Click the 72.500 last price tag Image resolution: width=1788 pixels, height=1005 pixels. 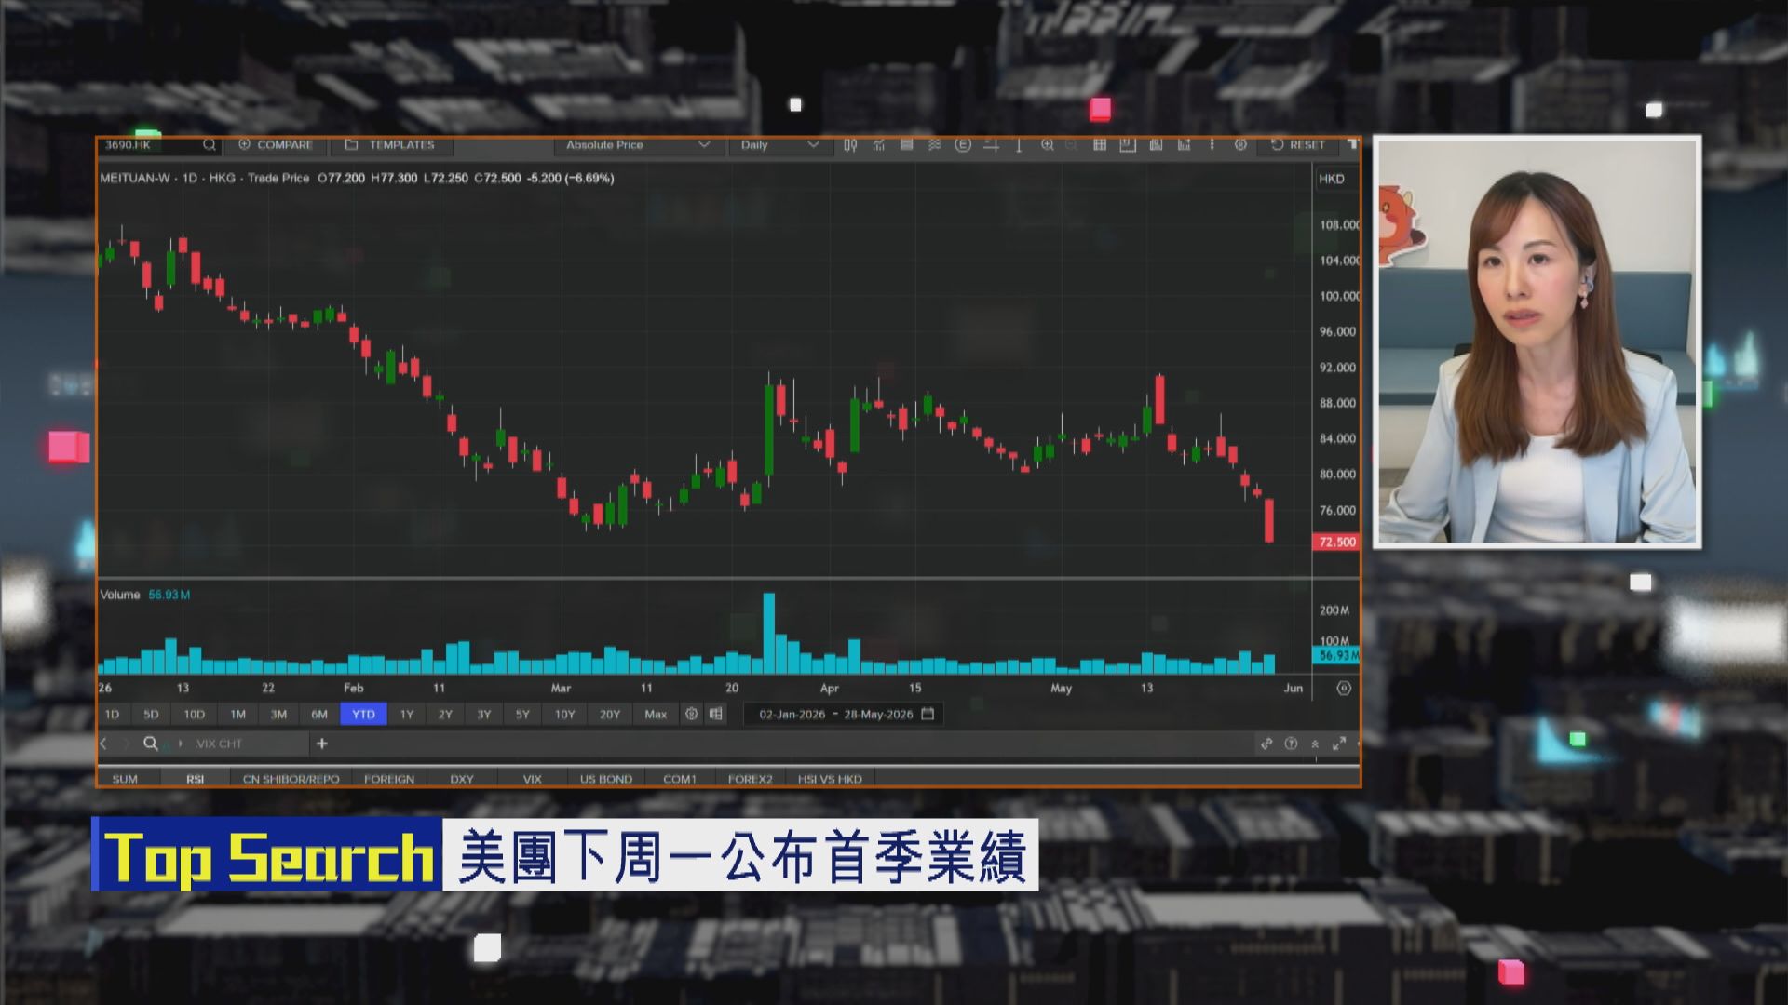click(1336, 542)
